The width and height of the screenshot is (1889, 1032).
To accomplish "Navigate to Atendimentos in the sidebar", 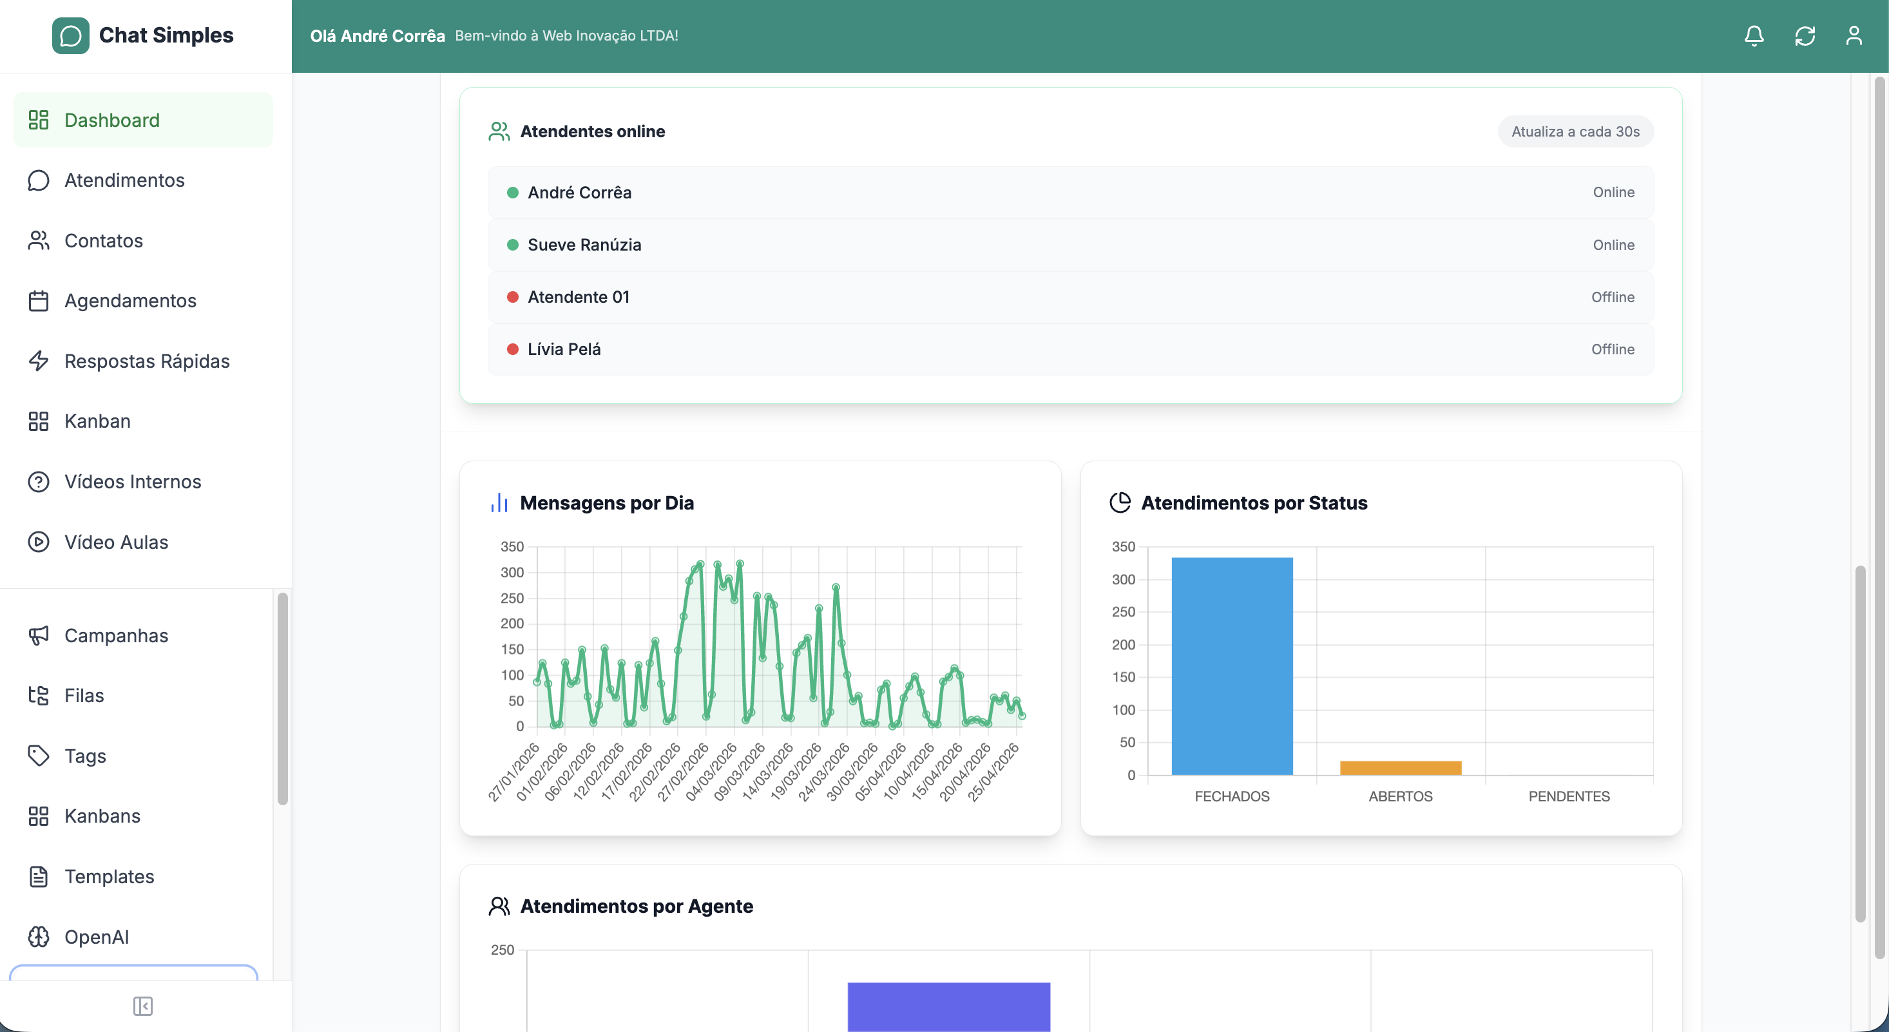I will (124, 180).
